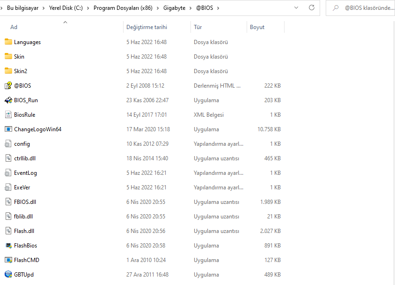This screenshot has height=285, width=395.
Task: Select the BIOS_Run application icon
Action: click(x=8, y=100)
